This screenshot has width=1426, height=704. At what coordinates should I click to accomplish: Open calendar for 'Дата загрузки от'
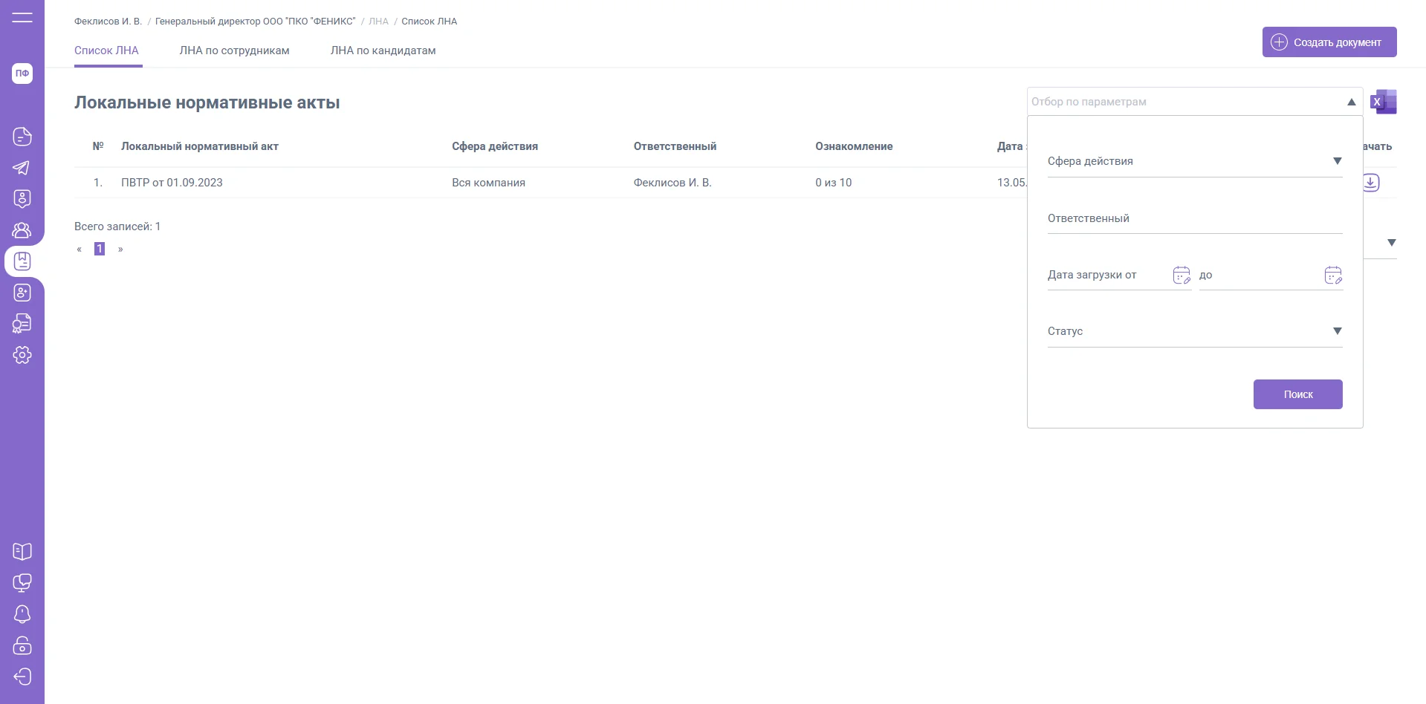point(1181,276)
